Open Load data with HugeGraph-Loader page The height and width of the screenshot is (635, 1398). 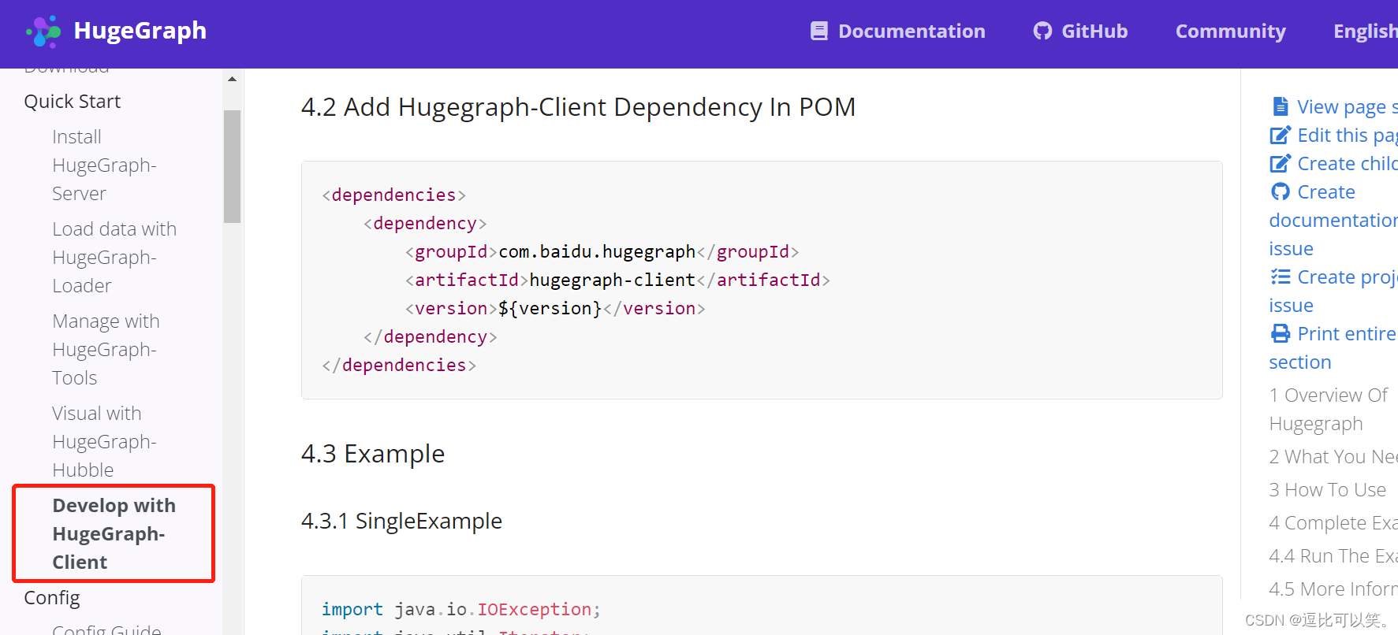pyautogui.click(x=114, y=257)
